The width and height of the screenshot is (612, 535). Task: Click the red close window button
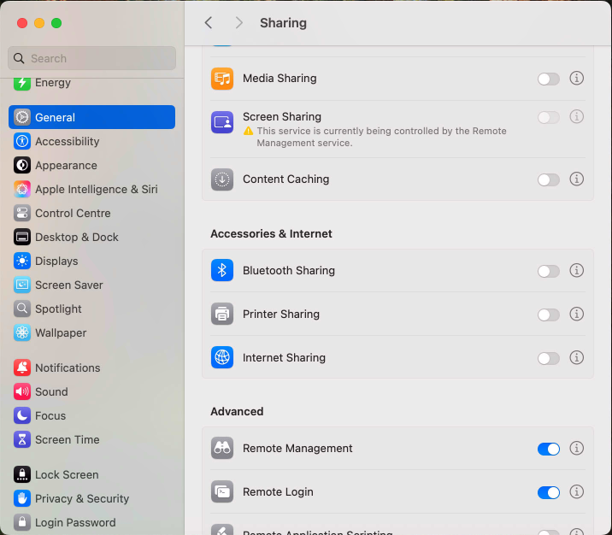(x=22, y=23)
